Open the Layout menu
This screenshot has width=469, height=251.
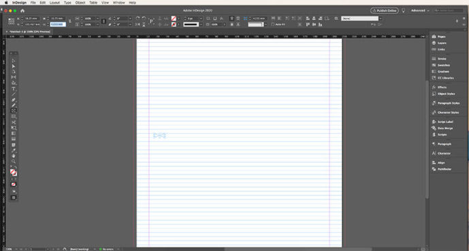(54, 3)
